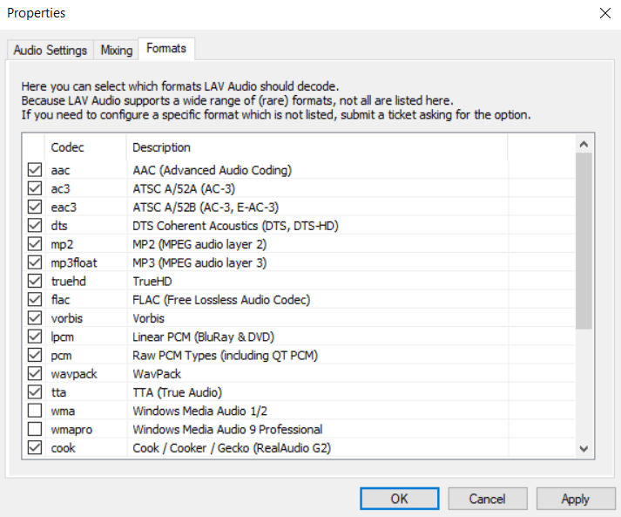Close the Properties dialog

604,13
